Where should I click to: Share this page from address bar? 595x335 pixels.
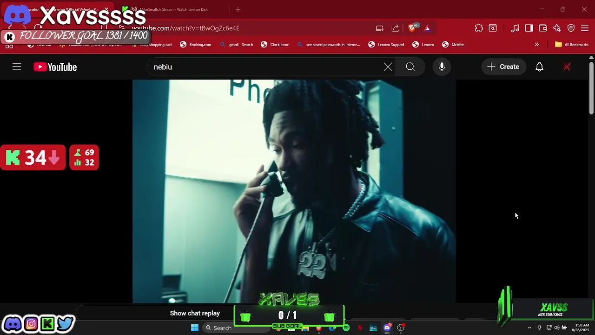pyautogui.click(x=395, y=28)
